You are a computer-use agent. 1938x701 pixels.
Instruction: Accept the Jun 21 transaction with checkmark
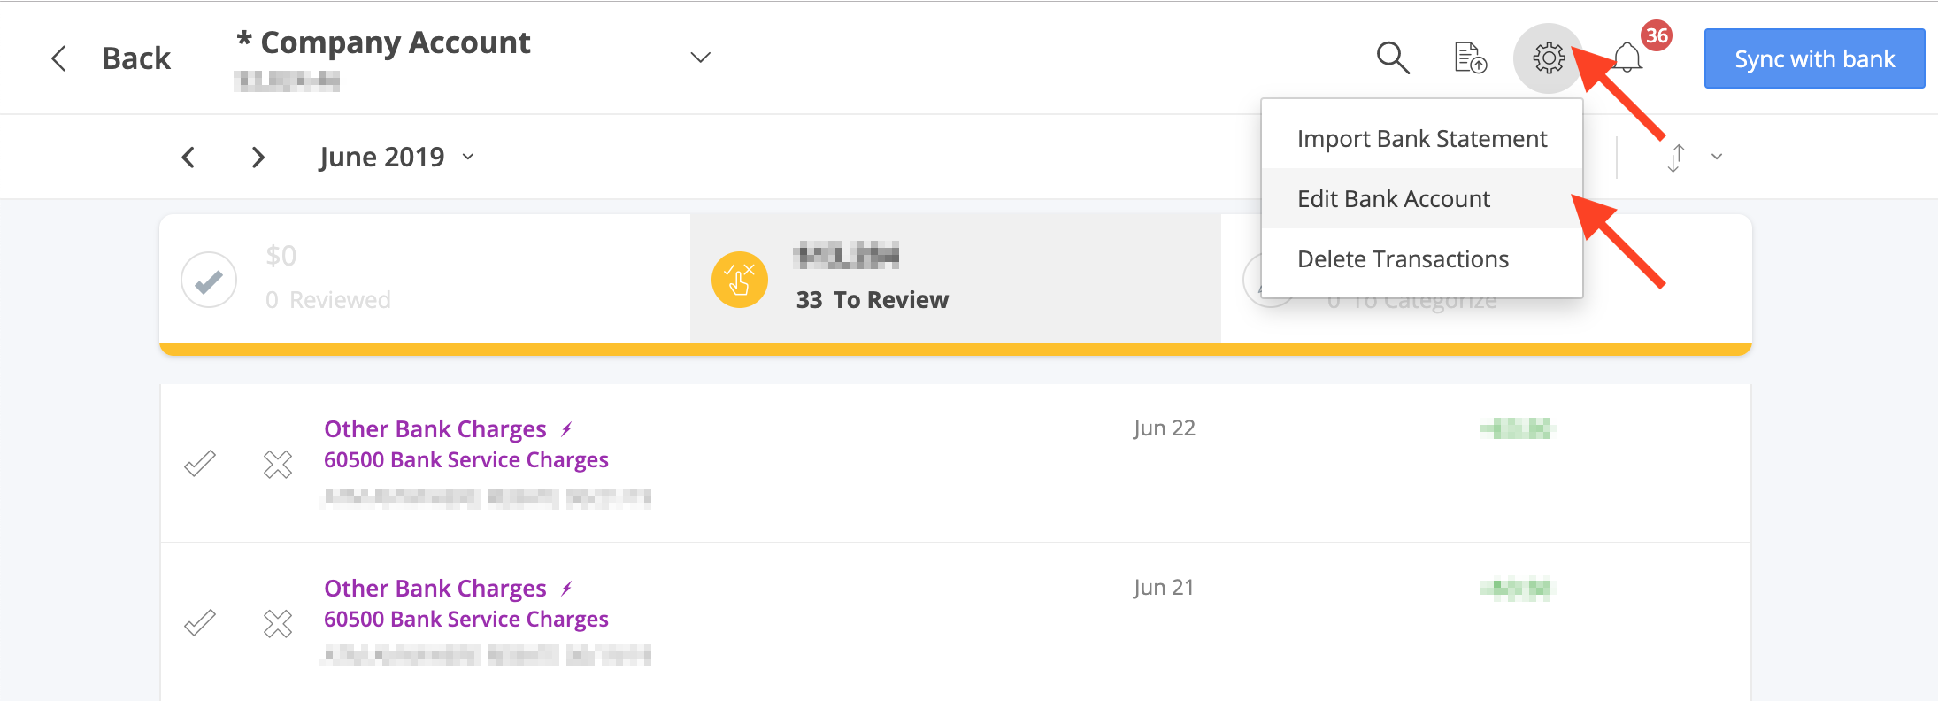[x=200, y=622]
